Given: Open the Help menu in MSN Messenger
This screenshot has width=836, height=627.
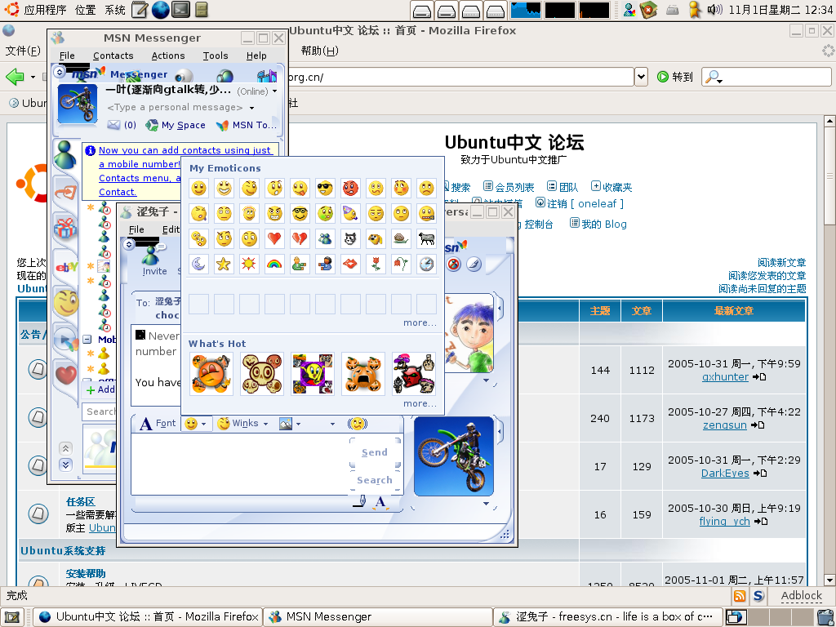Looking at the screenshot, I should [x=256, y=56].
